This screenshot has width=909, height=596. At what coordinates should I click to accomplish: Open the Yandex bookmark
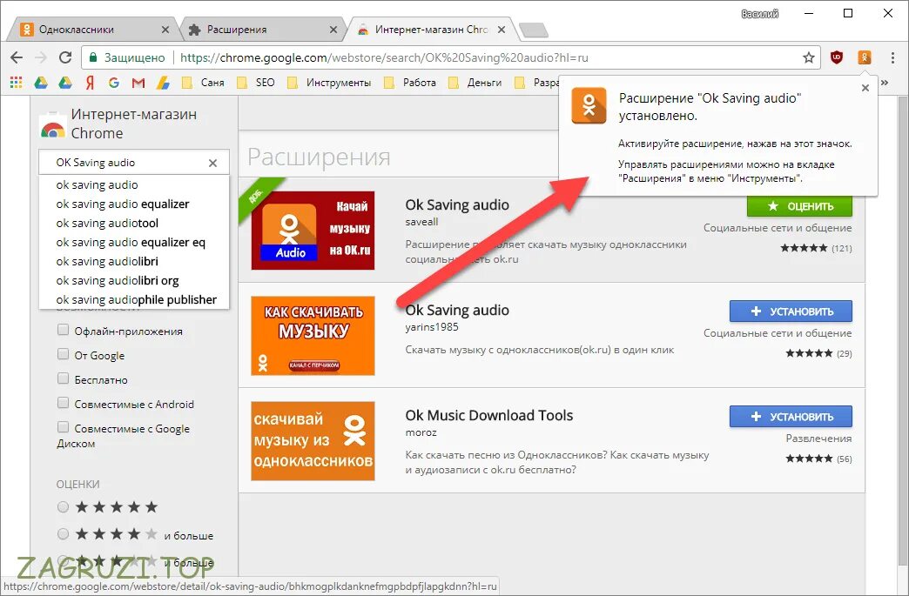(x=90, y=83)
